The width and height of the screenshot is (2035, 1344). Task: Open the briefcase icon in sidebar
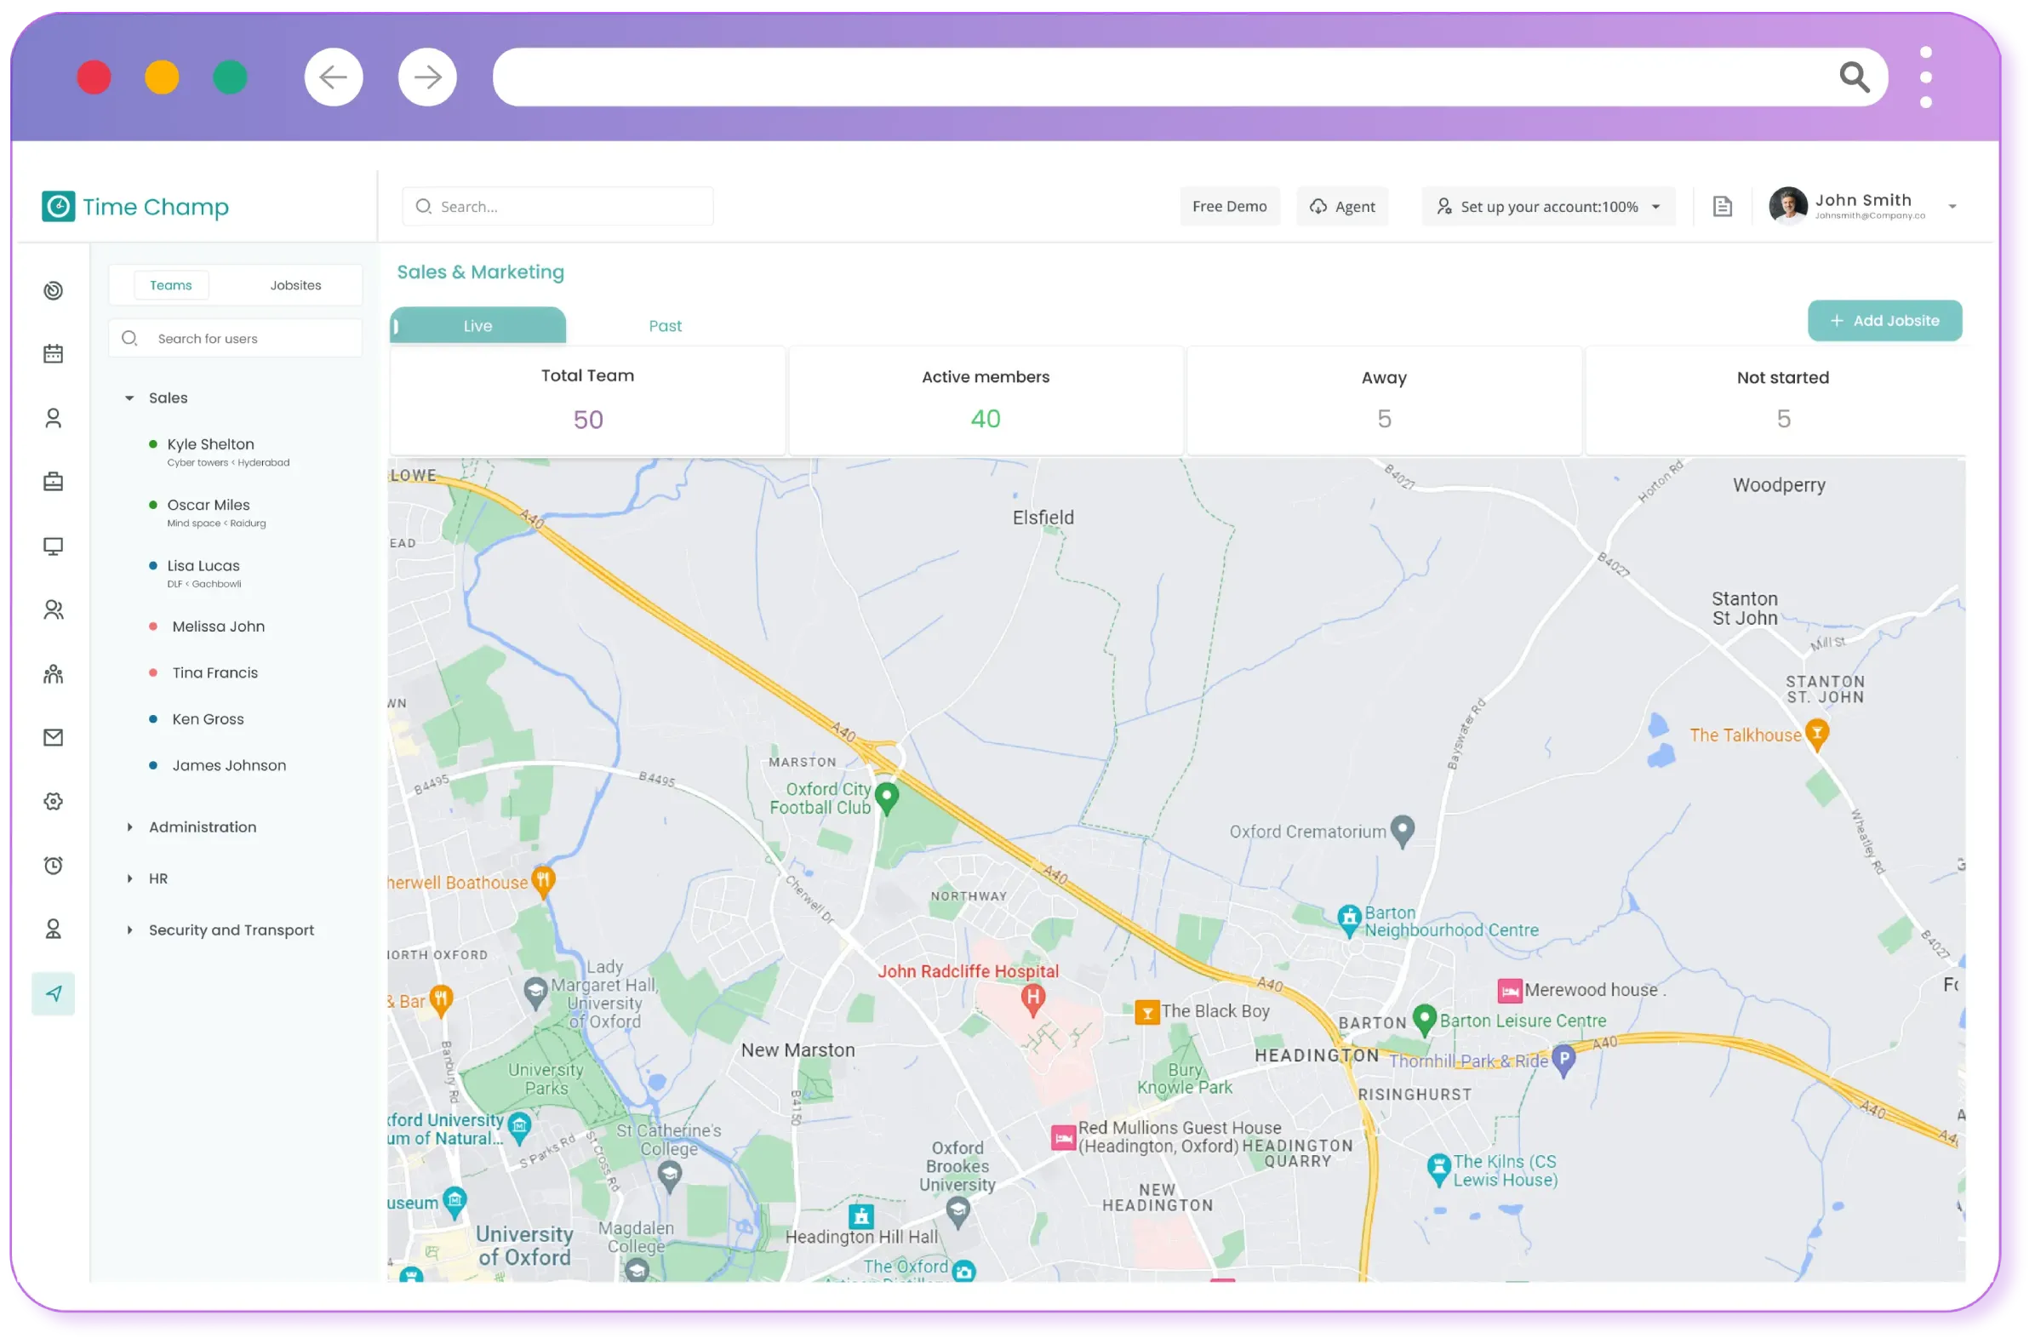coord(53,482)
